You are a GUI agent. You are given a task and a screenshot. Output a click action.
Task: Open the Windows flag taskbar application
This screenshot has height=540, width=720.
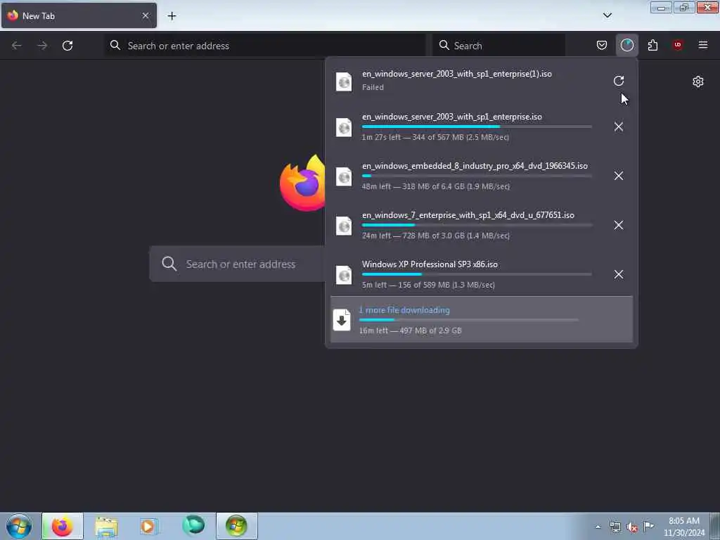coord(236,526)
